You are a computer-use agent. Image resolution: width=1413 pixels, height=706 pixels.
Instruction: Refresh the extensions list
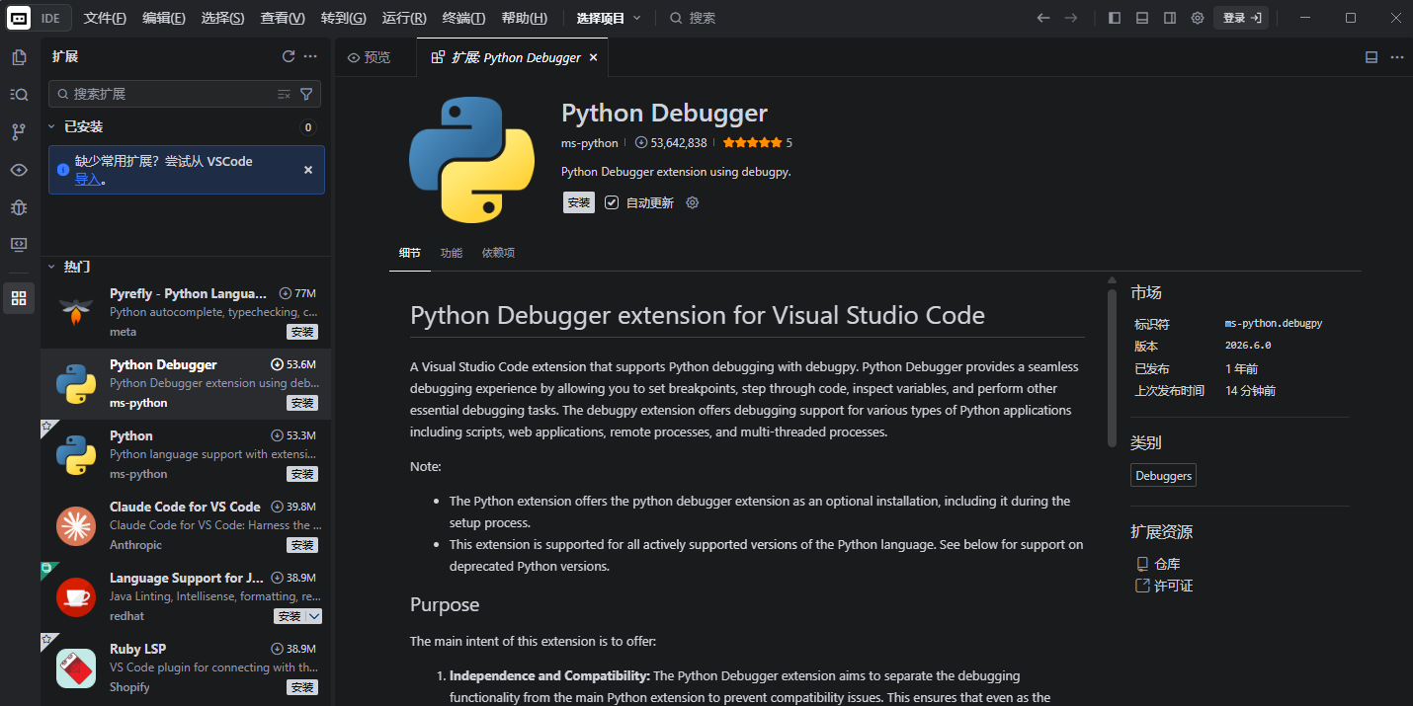coord(289,56)
